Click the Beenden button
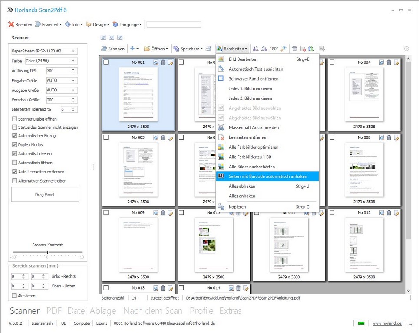 20,25
